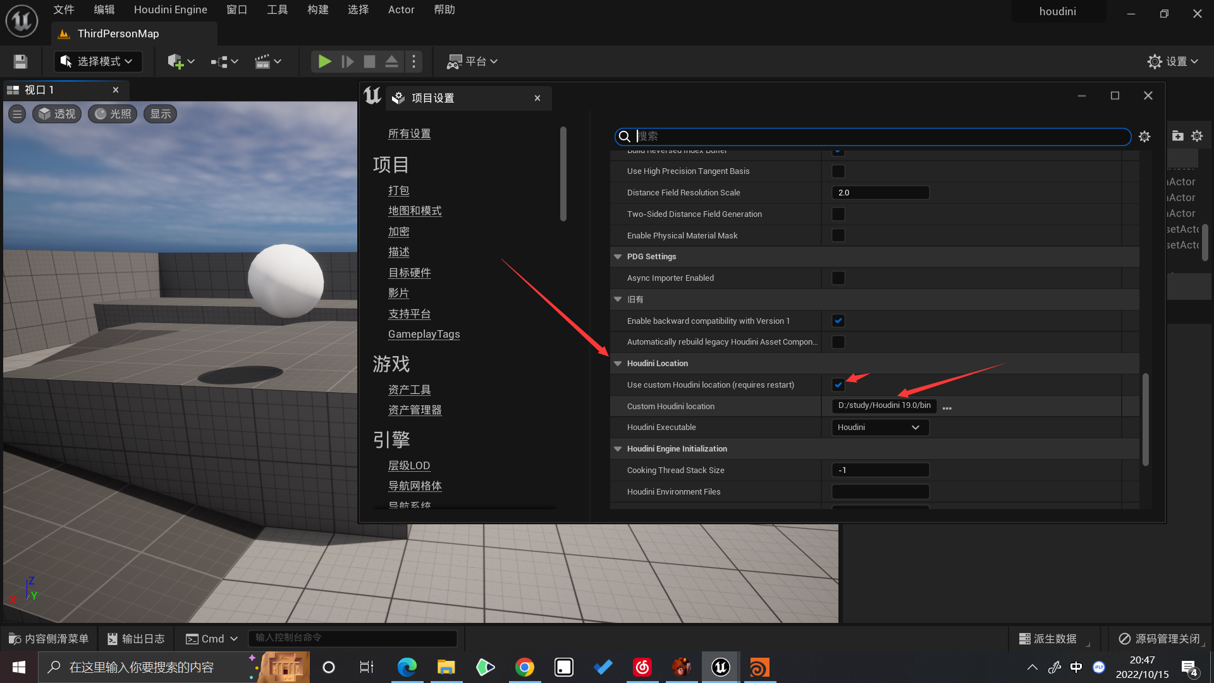This screenshot has height=683, width=1214.
Task: Start Play in editor
Action: (x=324, y=61)
